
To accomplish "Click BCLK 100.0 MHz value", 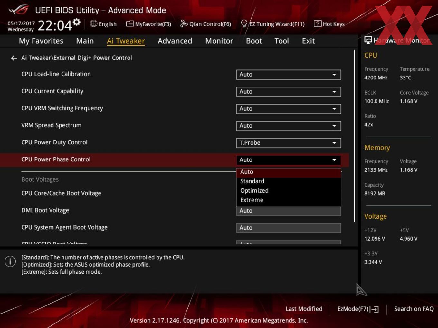I will [376, 101].
